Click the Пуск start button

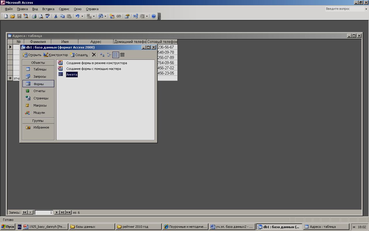[8, 227]
